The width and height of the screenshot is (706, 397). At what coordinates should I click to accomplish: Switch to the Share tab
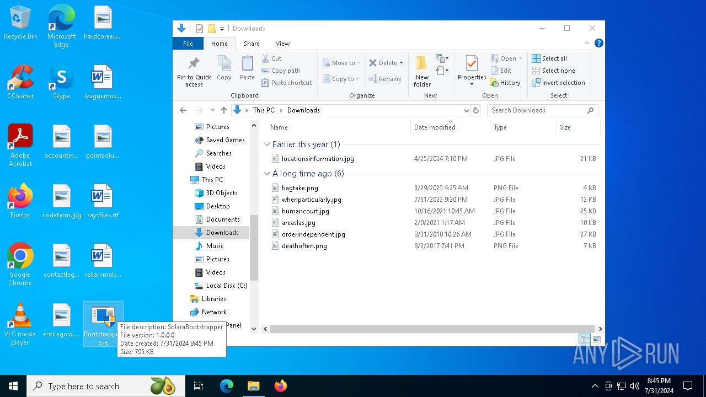click(x=252, y=44)
